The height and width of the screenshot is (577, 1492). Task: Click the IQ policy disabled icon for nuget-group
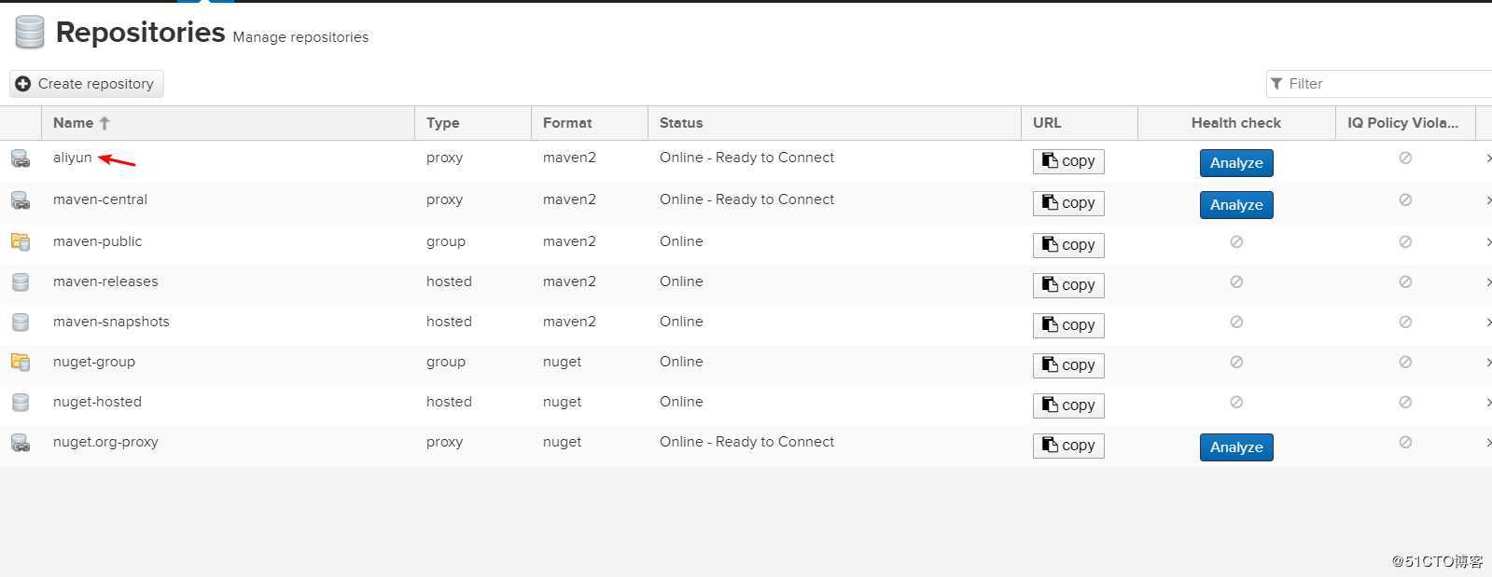(x=1405, y=362)
